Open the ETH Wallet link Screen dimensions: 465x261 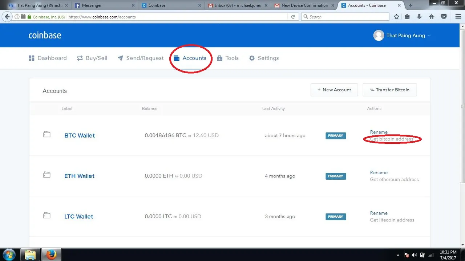pyautogui.click(x=80, y=176)
